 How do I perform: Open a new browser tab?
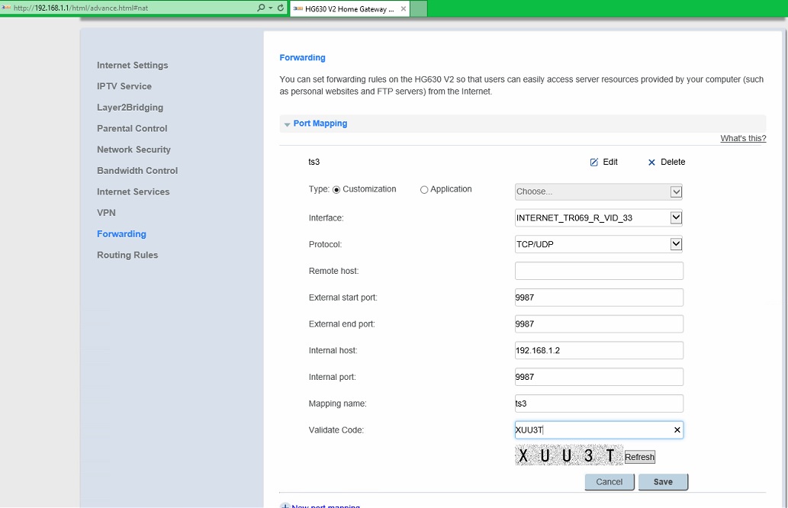pyautogui.click(x=419, y=8)
